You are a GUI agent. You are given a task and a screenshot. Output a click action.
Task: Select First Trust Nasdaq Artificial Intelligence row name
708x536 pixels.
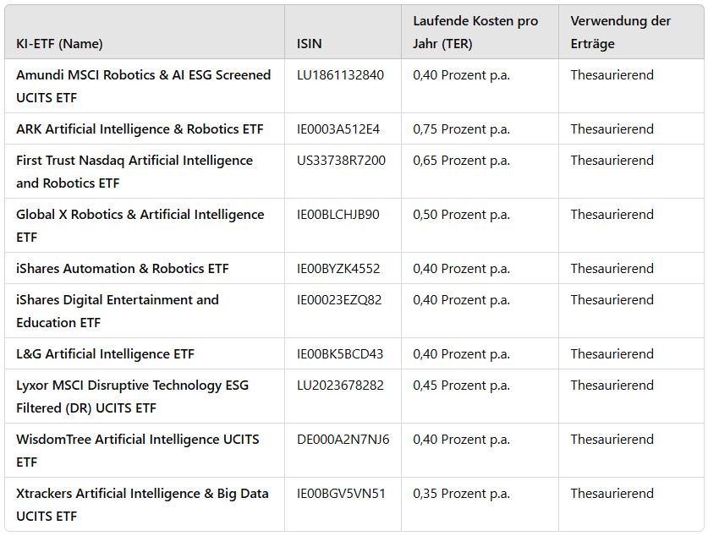(x=134, y=172)
